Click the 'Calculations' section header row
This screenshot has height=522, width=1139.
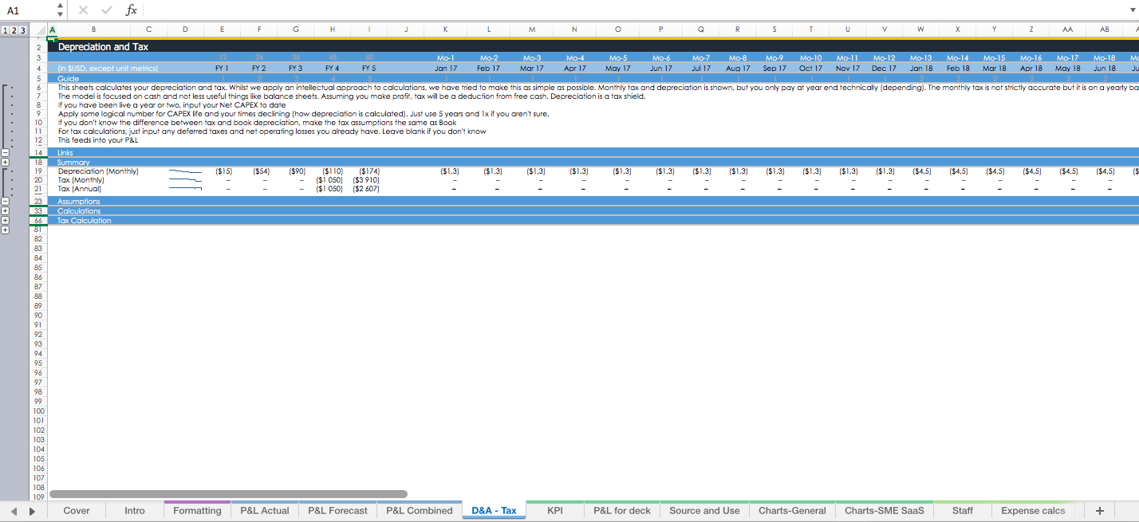(x=593, y=211)
